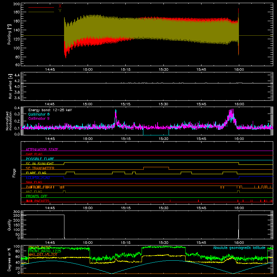Viewport: 277px width, 277px height.
Task: Click the olive Y legend line sample
Action: pos(41,12)
